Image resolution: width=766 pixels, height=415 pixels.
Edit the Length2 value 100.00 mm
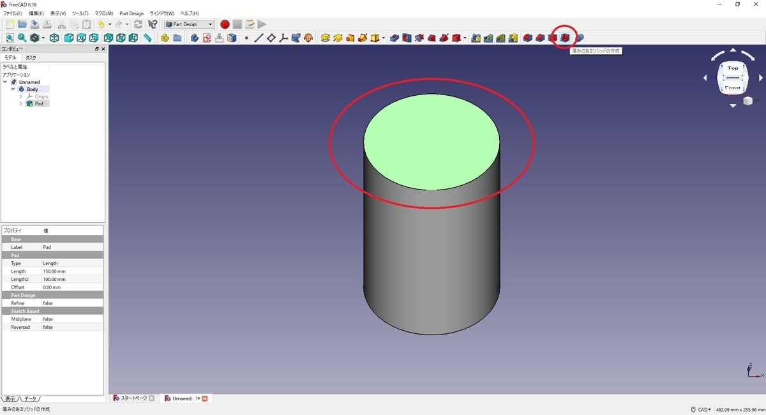click(72, 279)
